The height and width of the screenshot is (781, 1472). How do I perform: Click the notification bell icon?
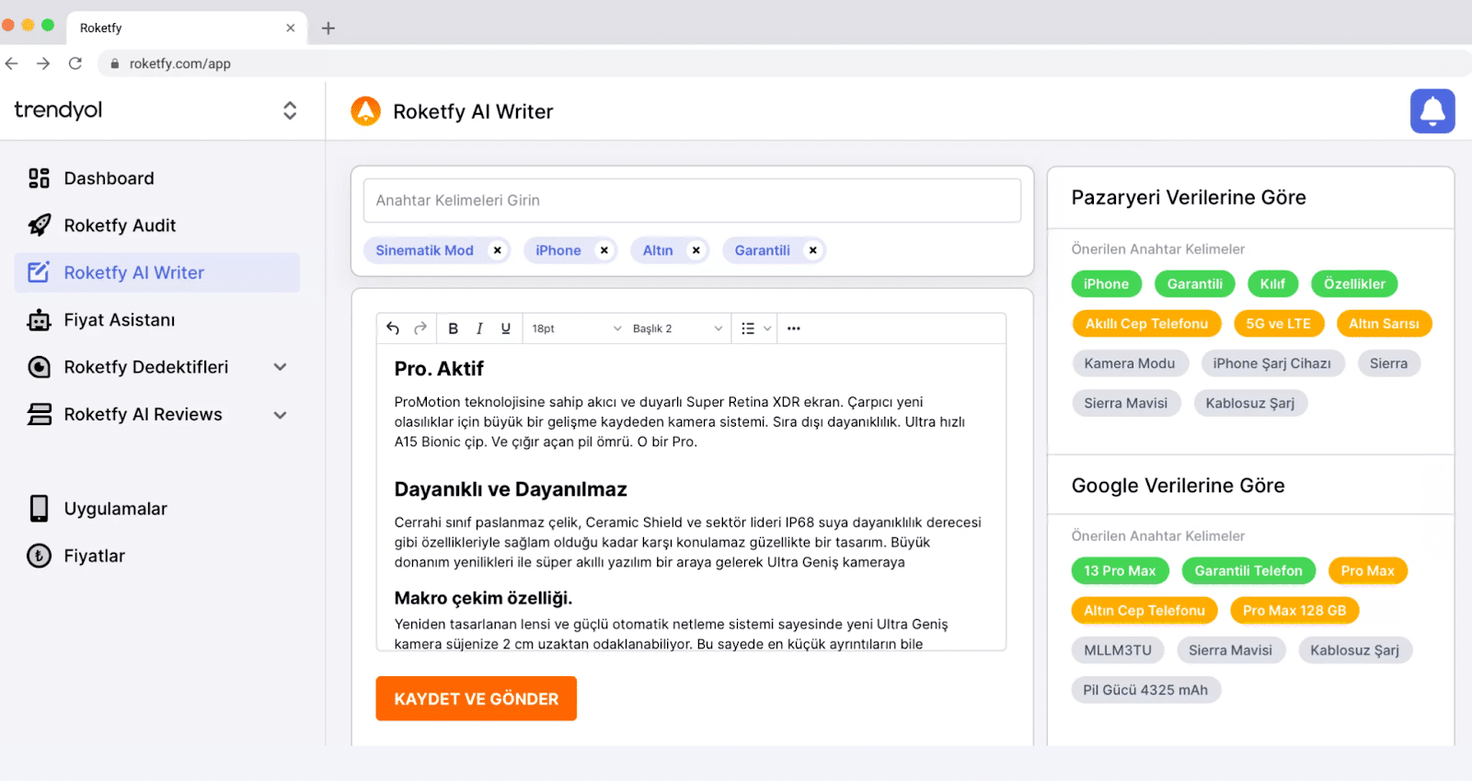(x=1432, y=111)
